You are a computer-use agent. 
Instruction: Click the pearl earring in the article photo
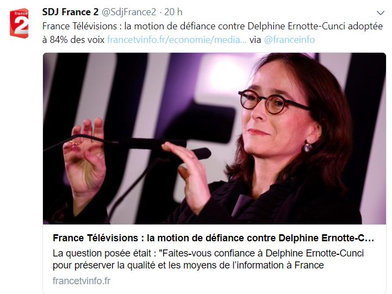pos(308,147)
